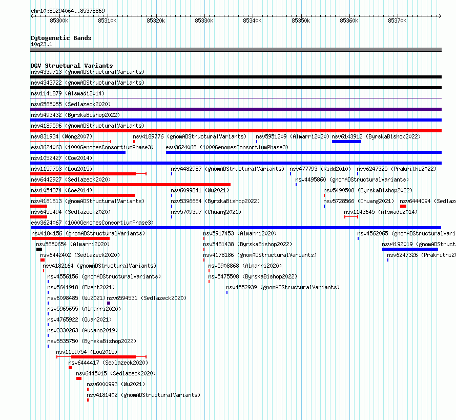Click nsv1159754 (Lou2015) label
The width and height of the screenshot is (456, 420).
[87, 352]
